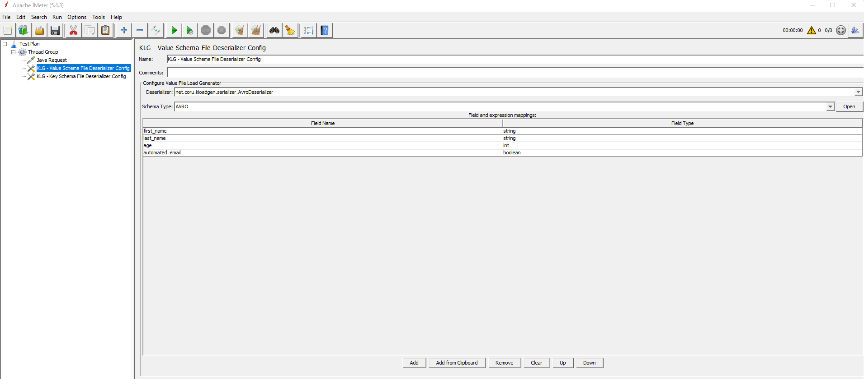Click the remote engines status icon at far right
Screen dimensions: 864x379
(855, 30)
